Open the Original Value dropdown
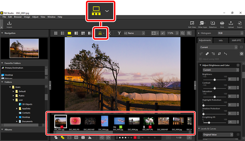Screen dimensions: 245x141 tap(218, 134)
